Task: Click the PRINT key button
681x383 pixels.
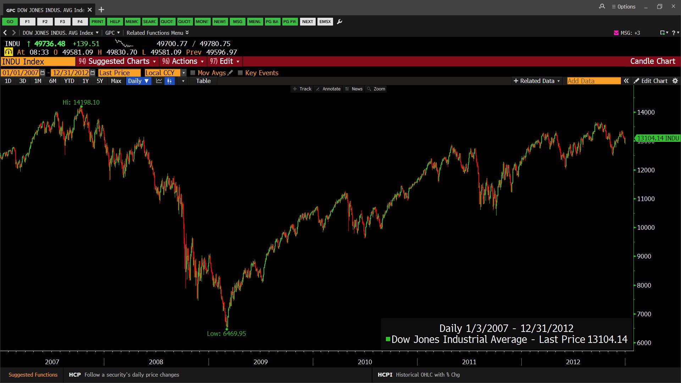Action: pos(97,22)
